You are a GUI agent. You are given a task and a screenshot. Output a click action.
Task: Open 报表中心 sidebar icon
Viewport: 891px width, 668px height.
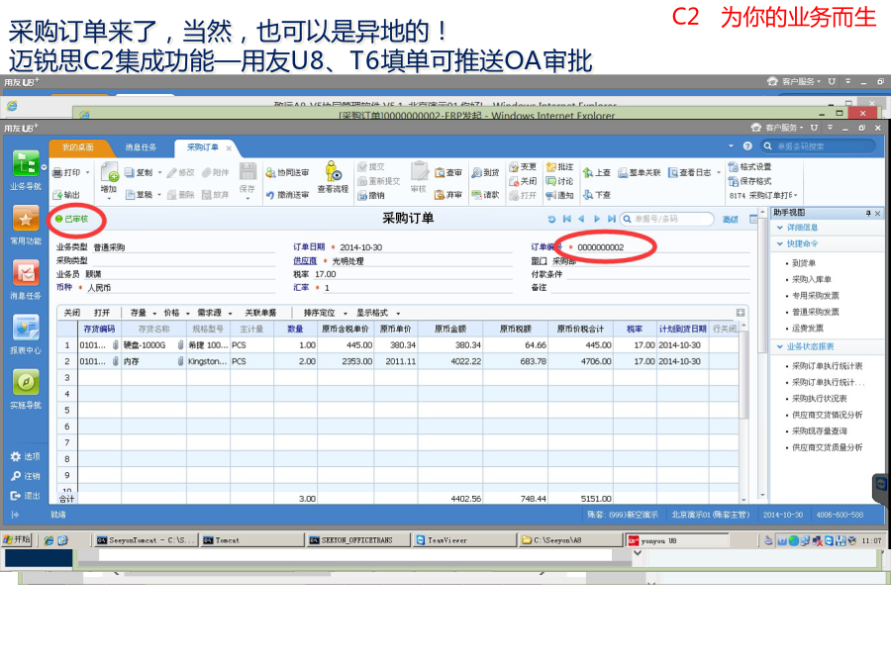pos(26,334)
